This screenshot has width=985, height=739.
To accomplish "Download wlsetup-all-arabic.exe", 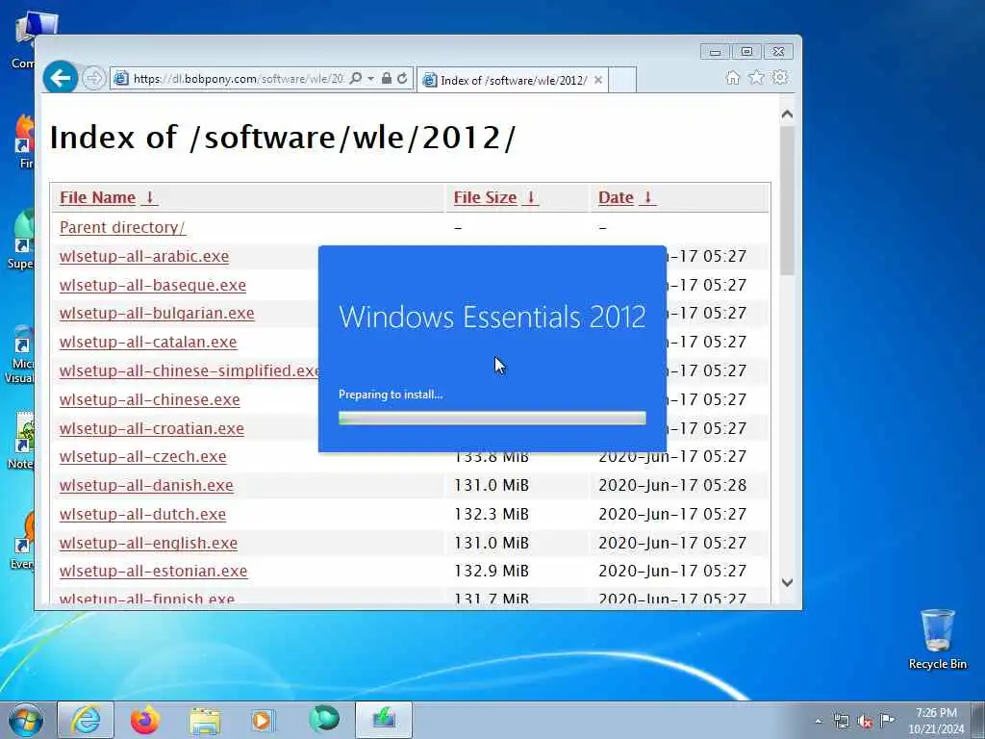I will [144, 256].
